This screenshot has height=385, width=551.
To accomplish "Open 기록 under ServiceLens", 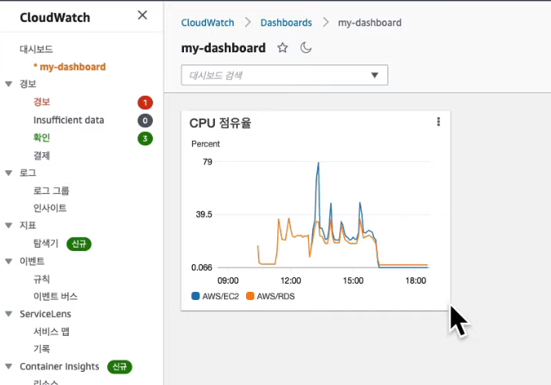I will (x=42, y=349).
